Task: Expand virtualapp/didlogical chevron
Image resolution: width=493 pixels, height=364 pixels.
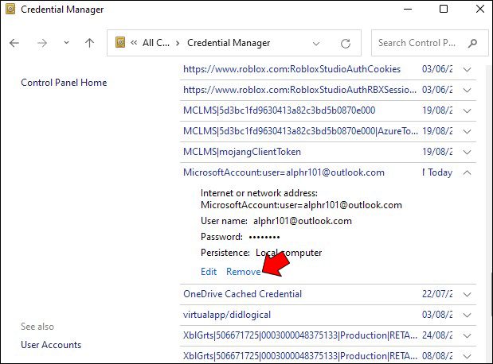Action: coord(468,315)
